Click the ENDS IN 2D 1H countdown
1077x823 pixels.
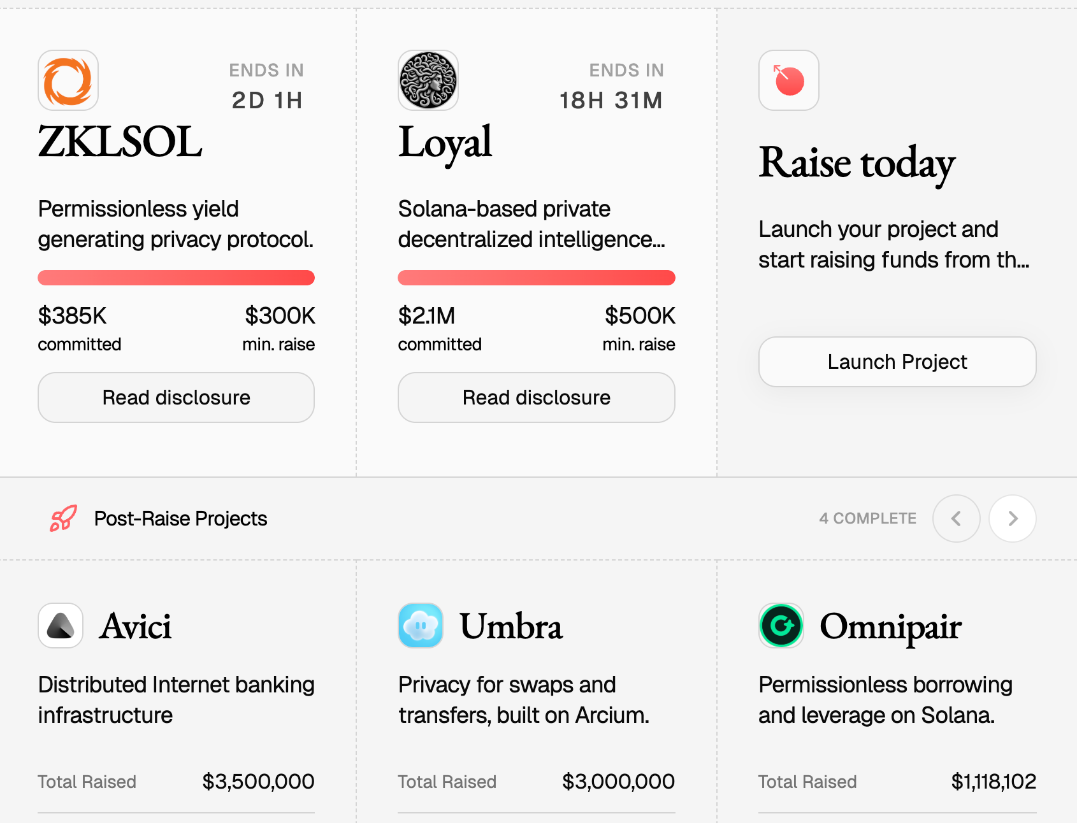coord(266,85)
